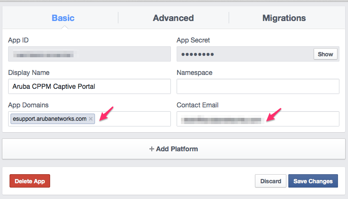Viewport: 348px width, 199px height.
Task: Click the Contact Email label
Action: click(x=198, y=105)
